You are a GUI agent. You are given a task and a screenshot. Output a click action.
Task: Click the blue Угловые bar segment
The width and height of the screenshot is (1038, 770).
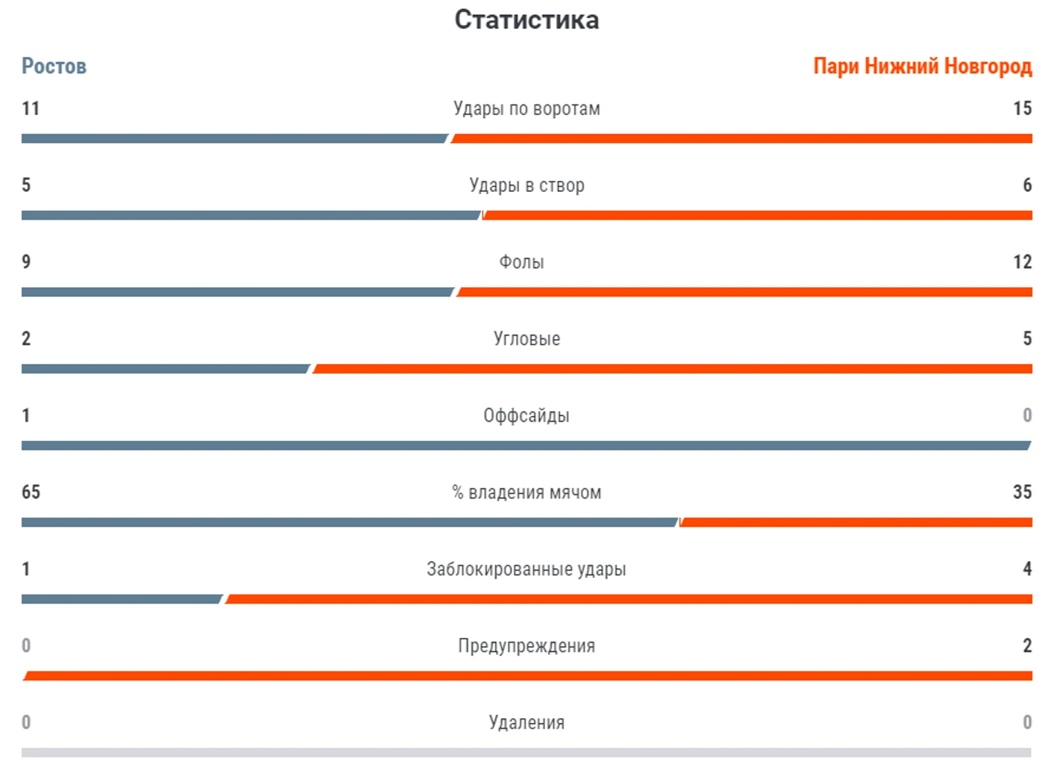pos(166,369)
